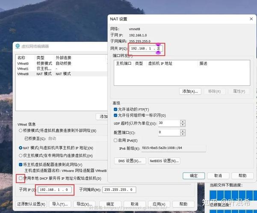Click the UDP 超时 input field

[x=169, y=123]
